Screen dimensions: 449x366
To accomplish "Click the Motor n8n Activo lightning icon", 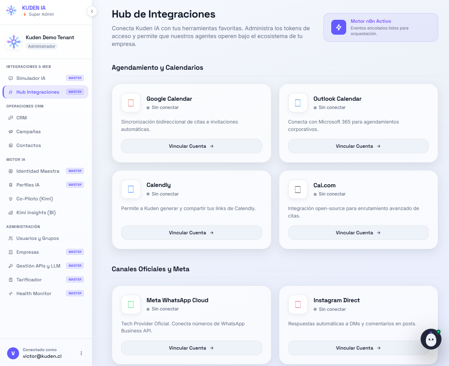I will pyautogui.click(x=339, y=27).
